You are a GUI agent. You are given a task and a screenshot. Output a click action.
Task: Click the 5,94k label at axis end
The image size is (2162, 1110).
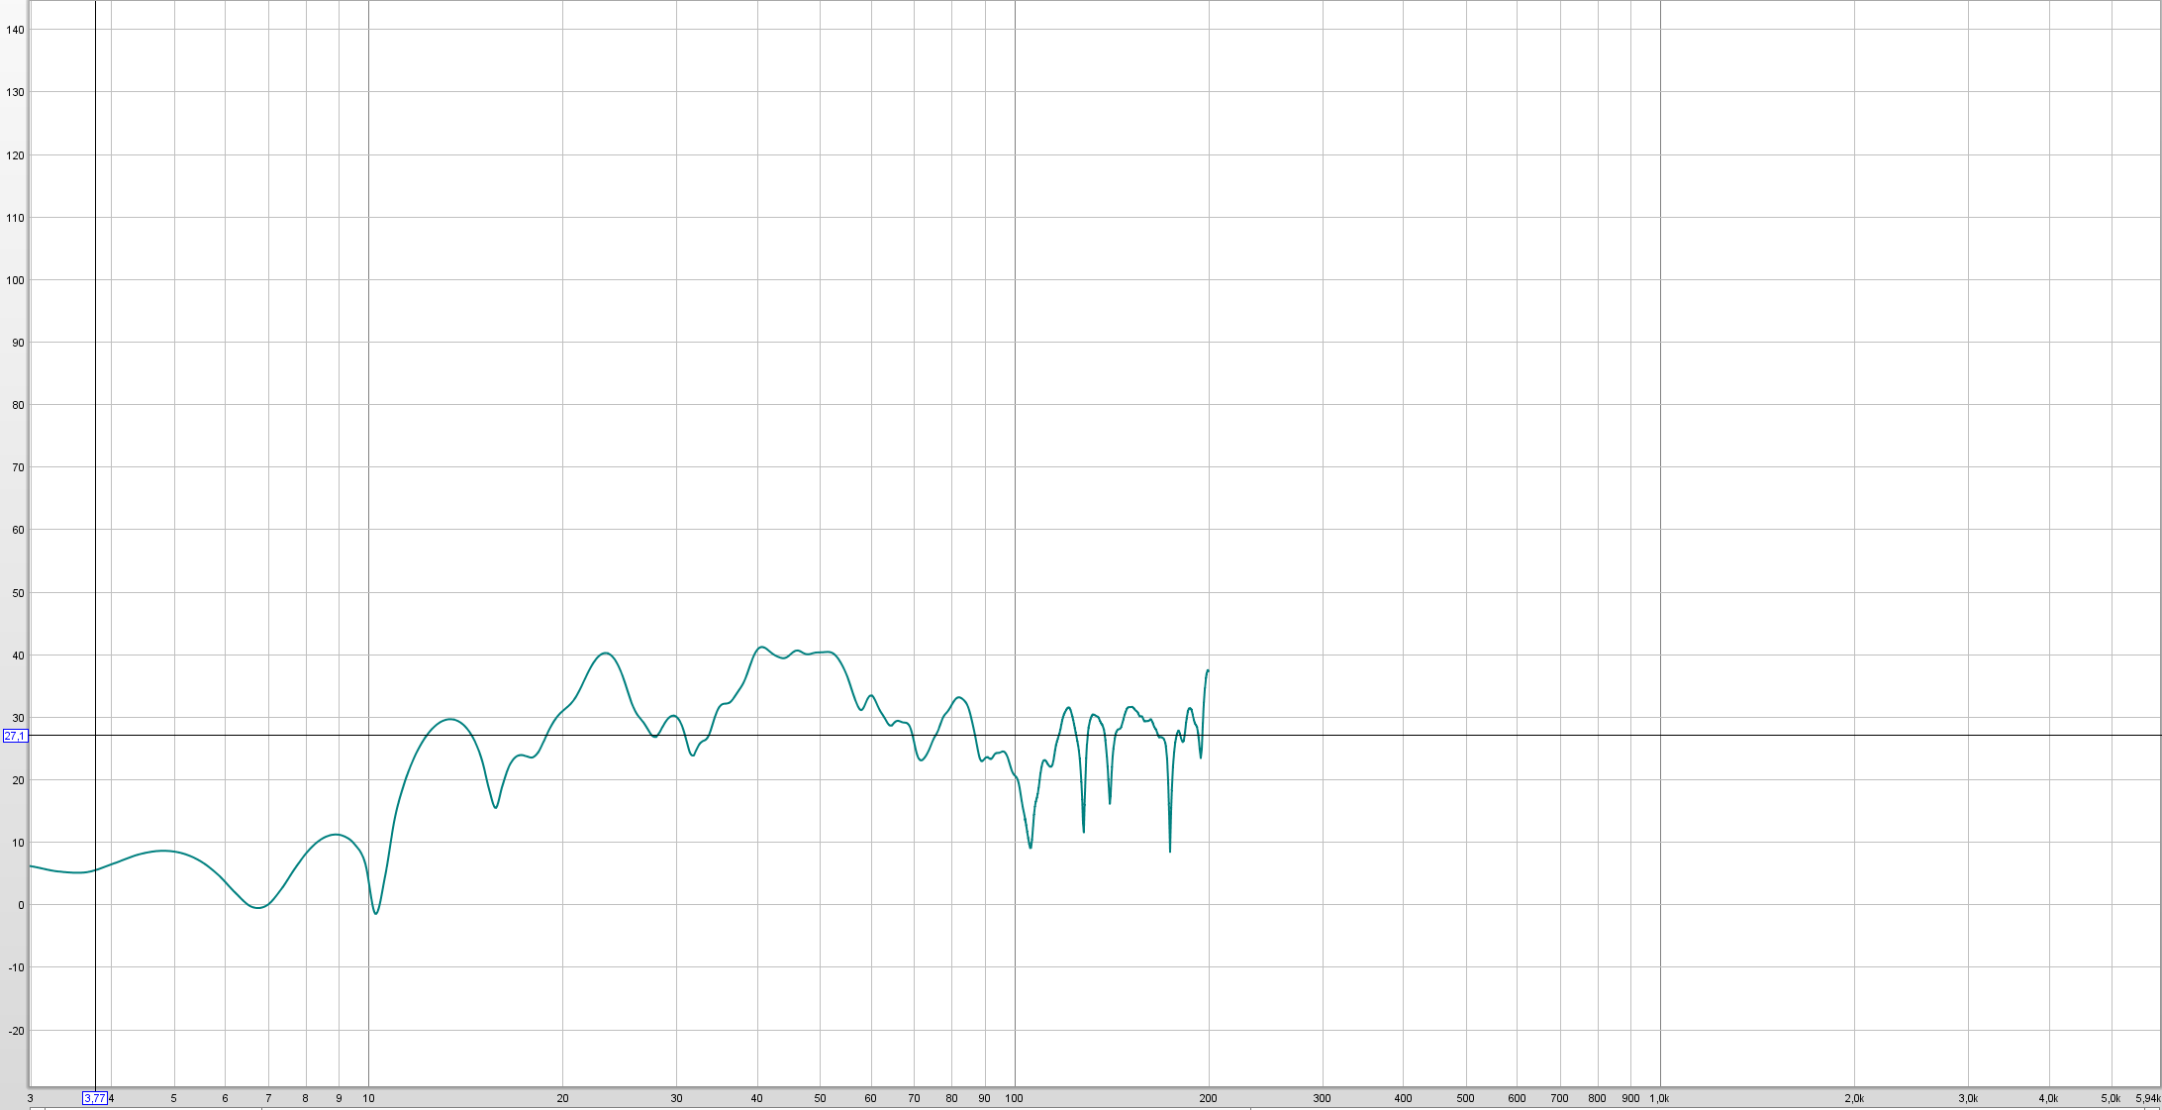[x=2147, y=1098]
